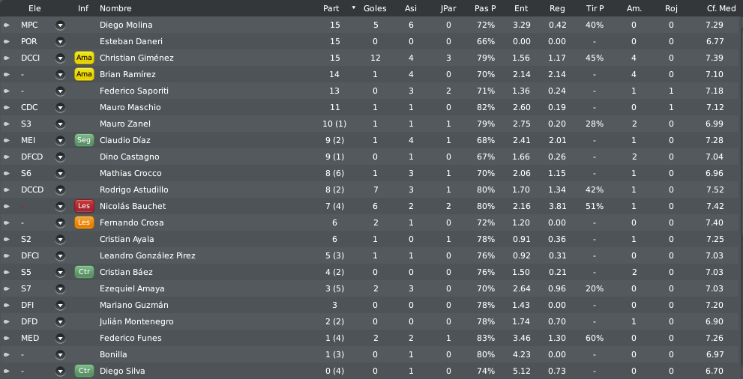This screenshot has width=743, height=379.
Task: Sort table by Cf. Med column
Action: pyautogui.click(x=721, y=8)
